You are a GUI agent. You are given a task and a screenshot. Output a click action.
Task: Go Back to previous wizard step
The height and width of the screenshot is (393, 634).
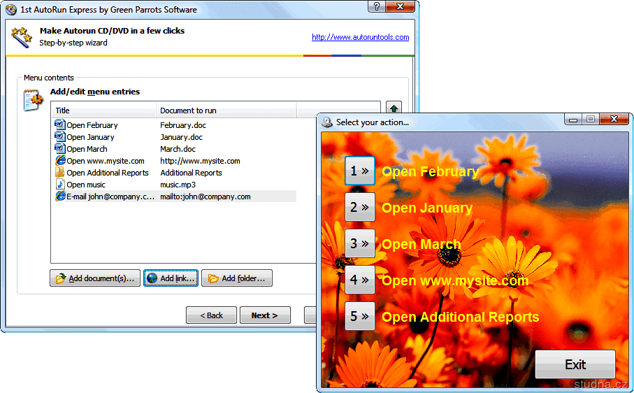[211, 315]
